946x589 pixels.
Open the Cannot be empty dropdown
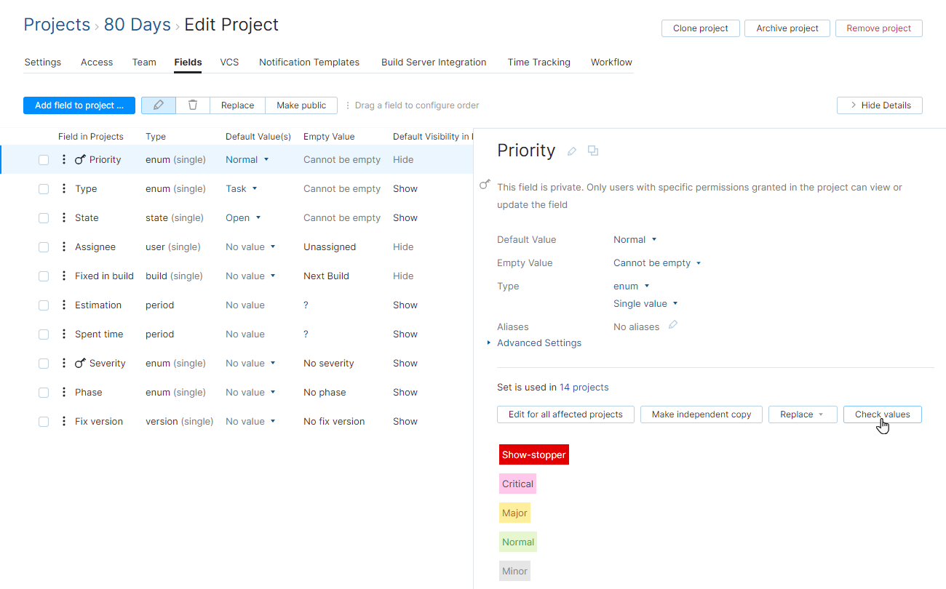[x=656, y=263]
